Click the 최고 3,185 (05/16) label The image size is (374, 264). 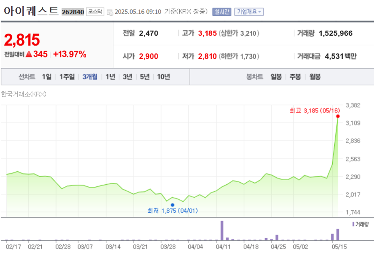pyautogui.click(x=315, y=111)
